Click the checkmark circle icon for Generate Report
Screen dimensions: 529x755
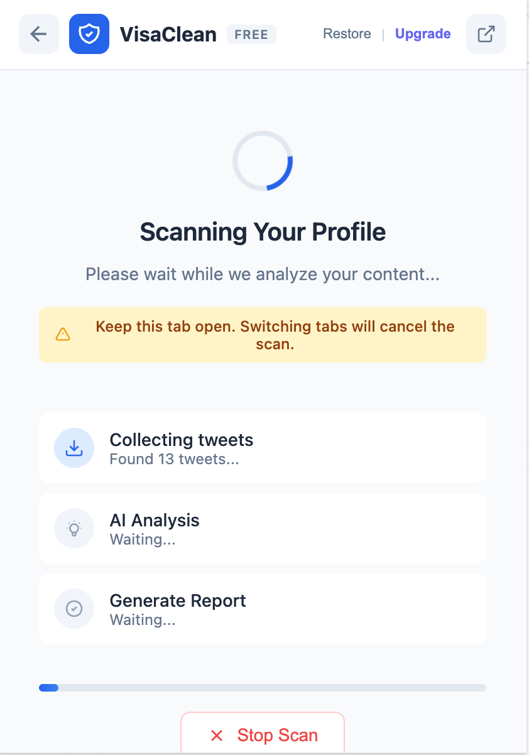[74, 608]
